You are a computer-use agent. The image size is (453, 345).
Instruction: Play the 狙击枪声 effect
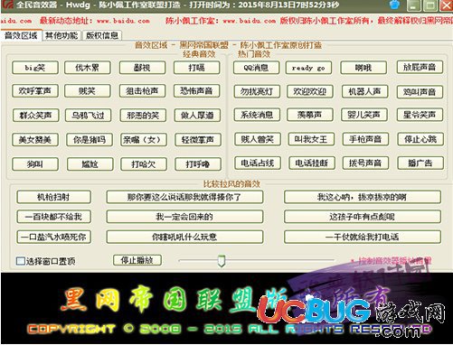coord(142,91)
